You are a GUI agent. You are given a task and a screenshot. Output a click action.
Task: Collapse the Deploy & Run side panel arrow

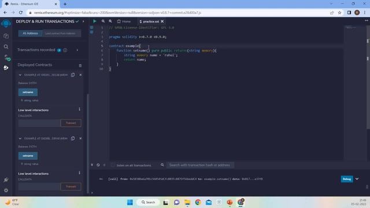(83, 21)
